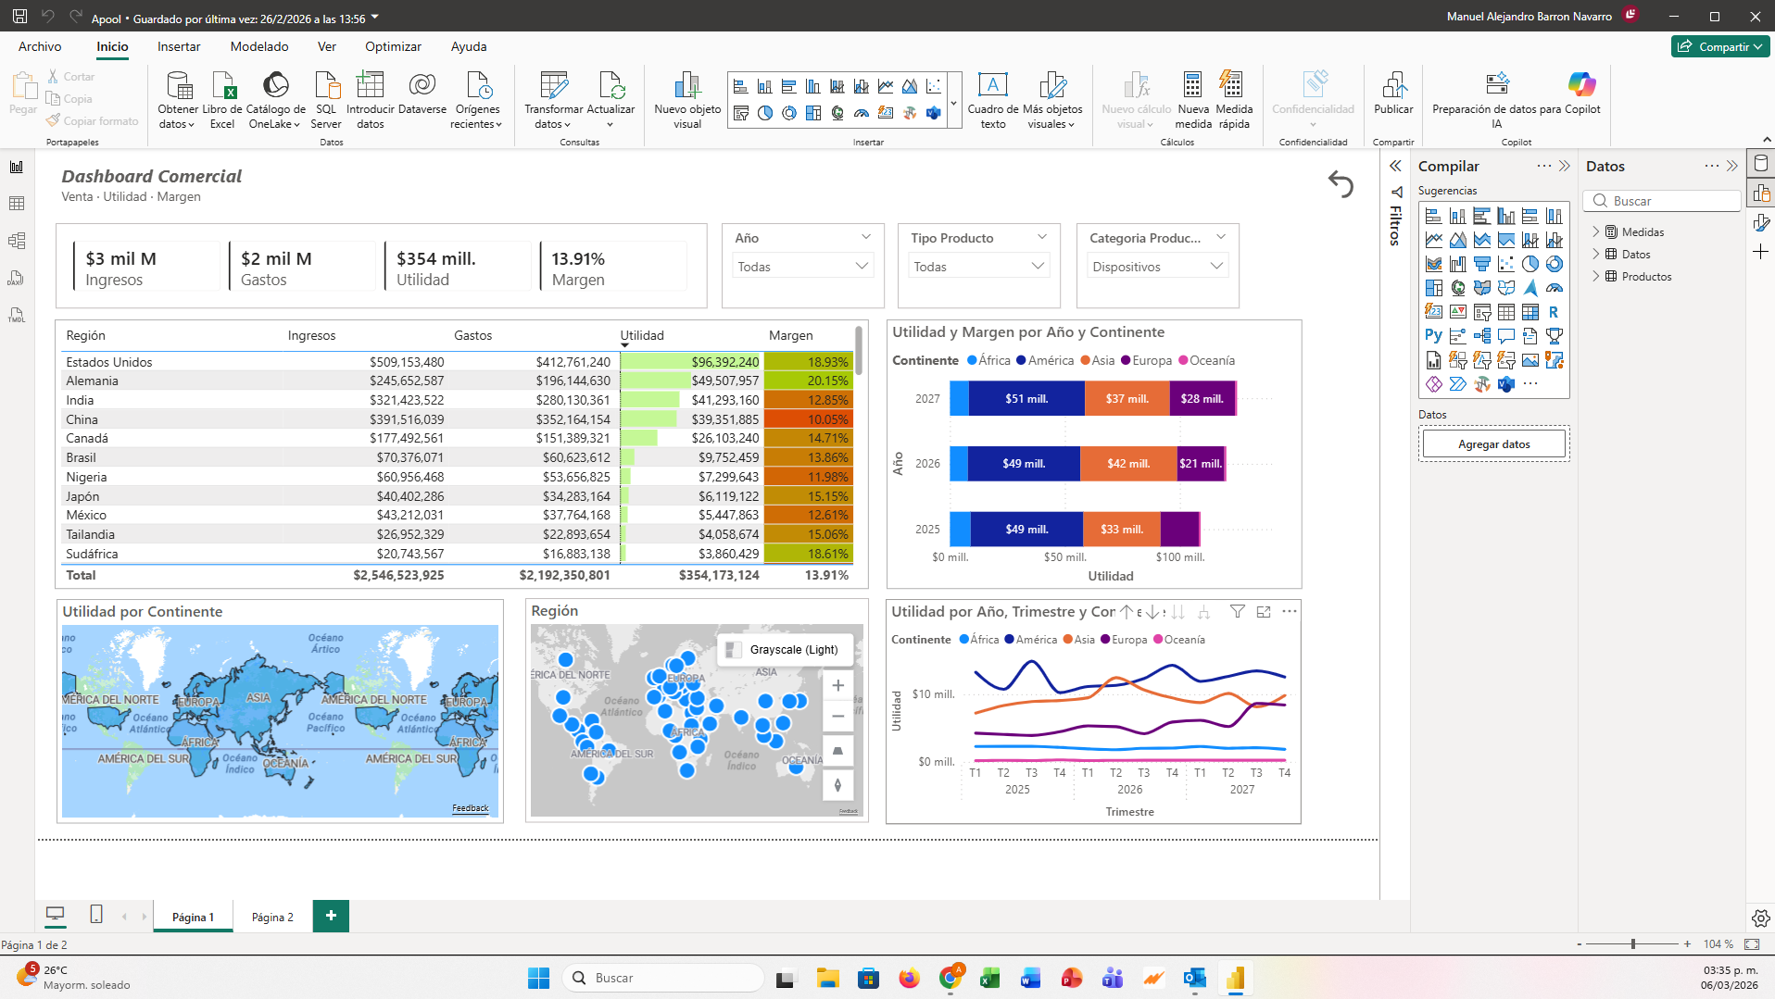Screen dimensions: 1775x999
Task: Switch to desktop layout view
Action: [56, 915]
